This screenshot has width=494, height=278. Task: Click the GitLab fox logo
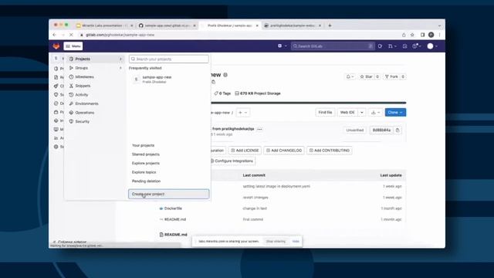(x=56, y=46)
